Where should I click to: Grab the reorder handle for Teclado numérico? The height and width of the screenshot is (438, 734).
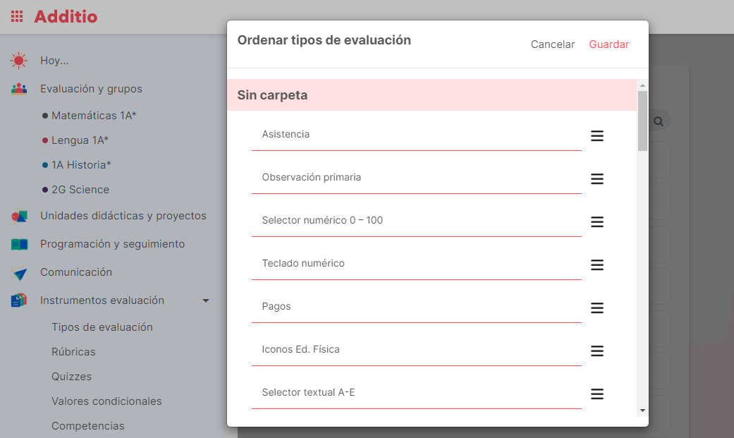(597, 265)
